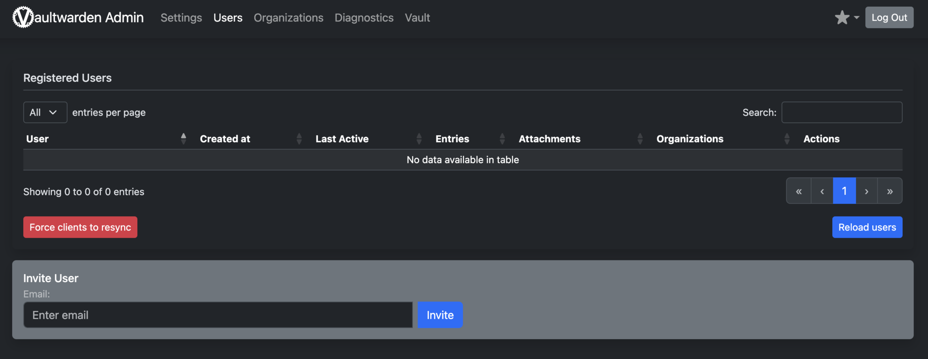
Task: Go to next page of results
Action: pos(867,191)
